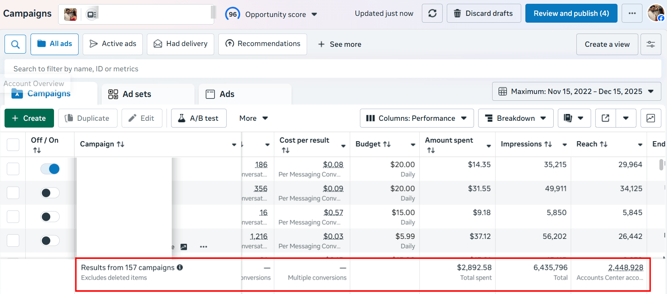Screen dimensions: 667x294
Task: Select the Had delivery filter tab
Action: 181,44
